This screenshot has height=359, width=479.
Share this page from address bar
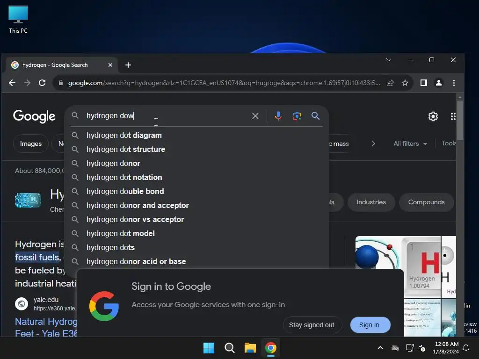pos(390,83)
